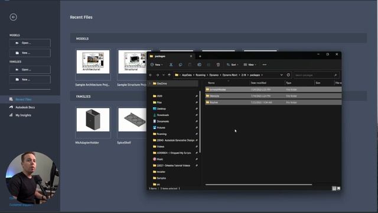Select the Monocle folder

pos(273,96)
